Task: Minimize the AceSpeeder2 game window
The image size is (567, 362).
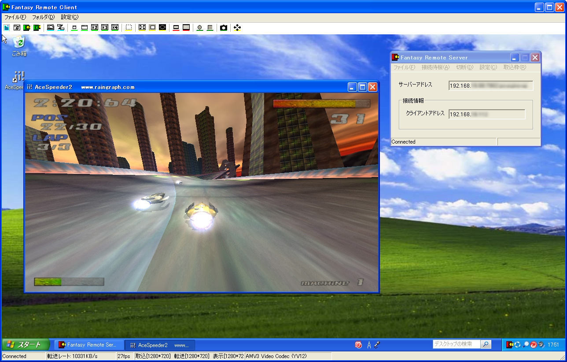Action: pos(352,87)
